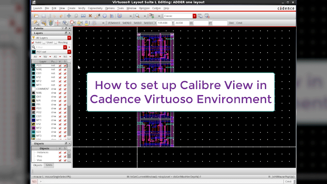Click the AV all-visible button
The image size is (327, 184).
[x=35, y=57]
